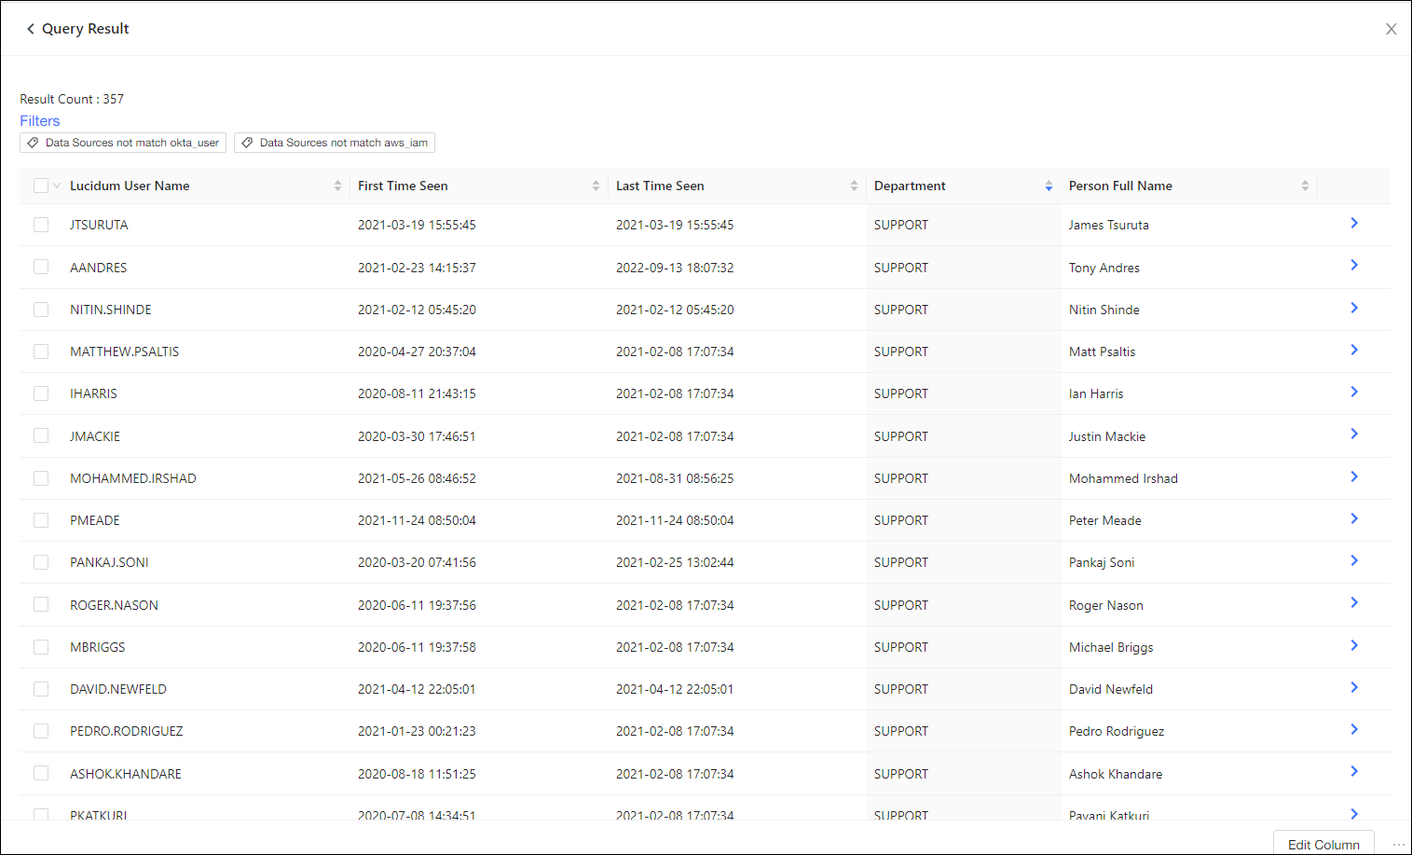Sort by Last Time Seen column
Viewport: 1412px width, 855px height.
pyautogui.click(x=854, y=186)
